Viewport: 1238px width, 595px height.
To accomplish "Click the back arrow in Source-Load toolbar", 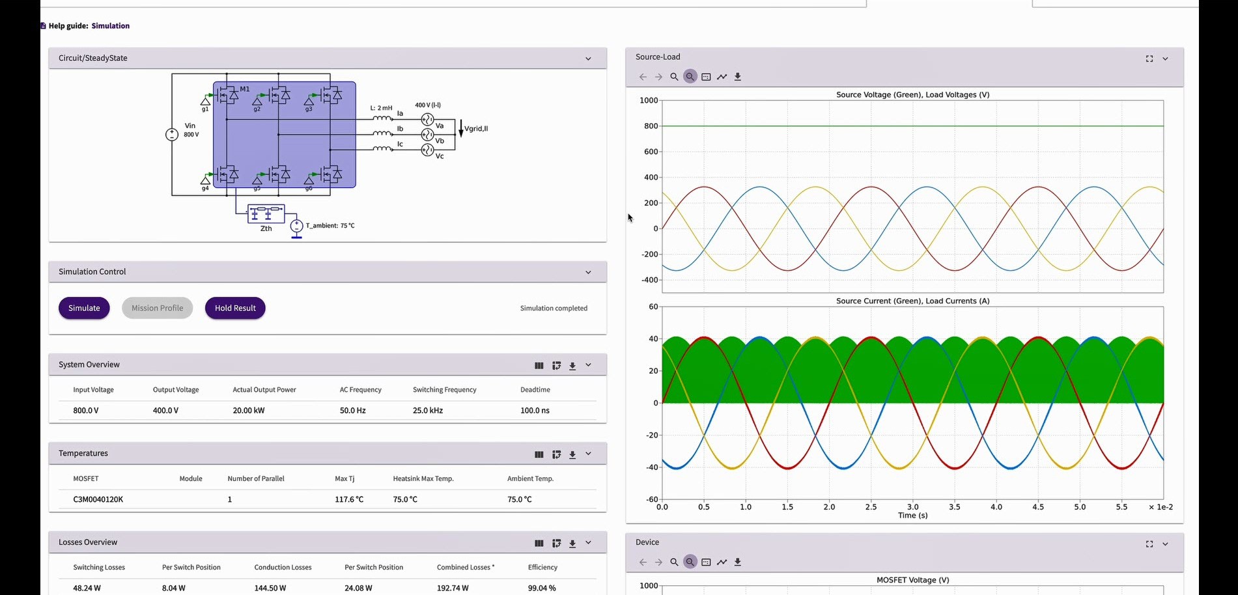I will [643, 76].
